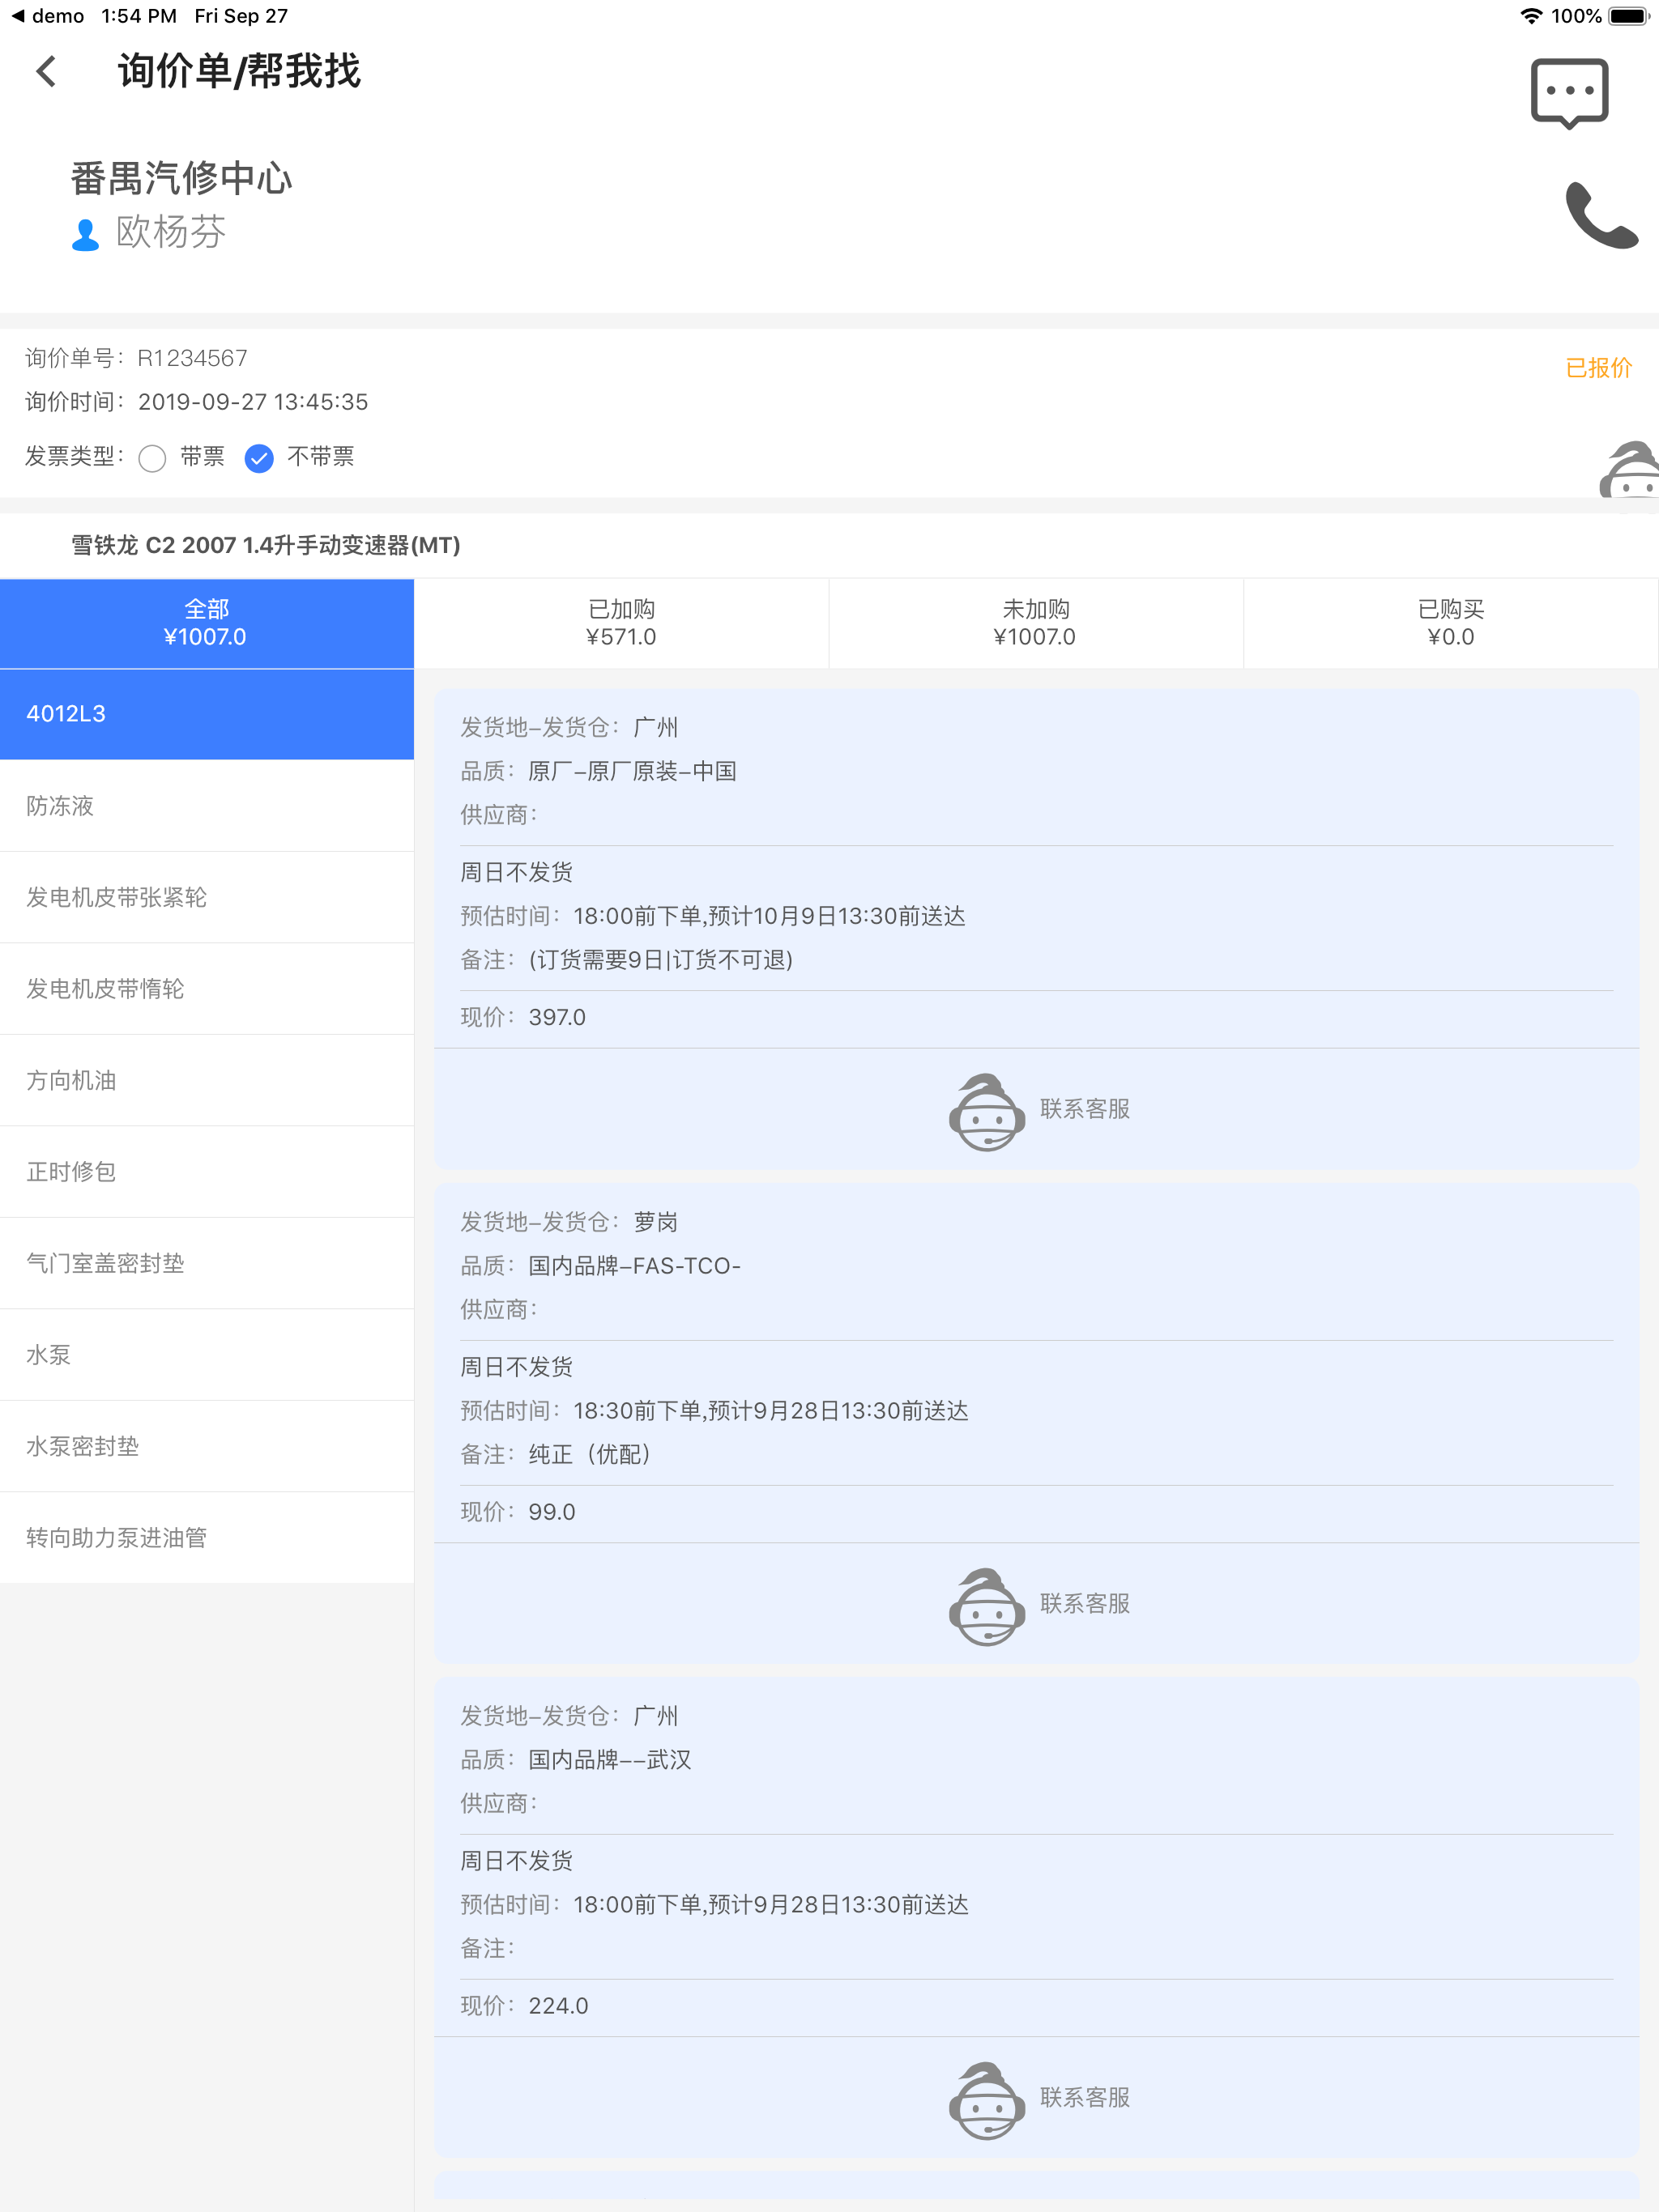Tap mascot icon under price 397.0
Screen dimensions: 1659x2212
pyautogui.click(x=987, y=1112)
